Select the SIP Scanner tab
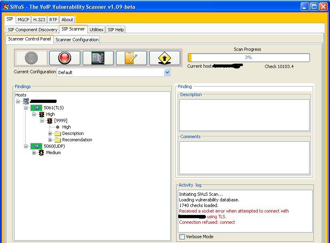330x243 pixels. (x=73, y=29)
